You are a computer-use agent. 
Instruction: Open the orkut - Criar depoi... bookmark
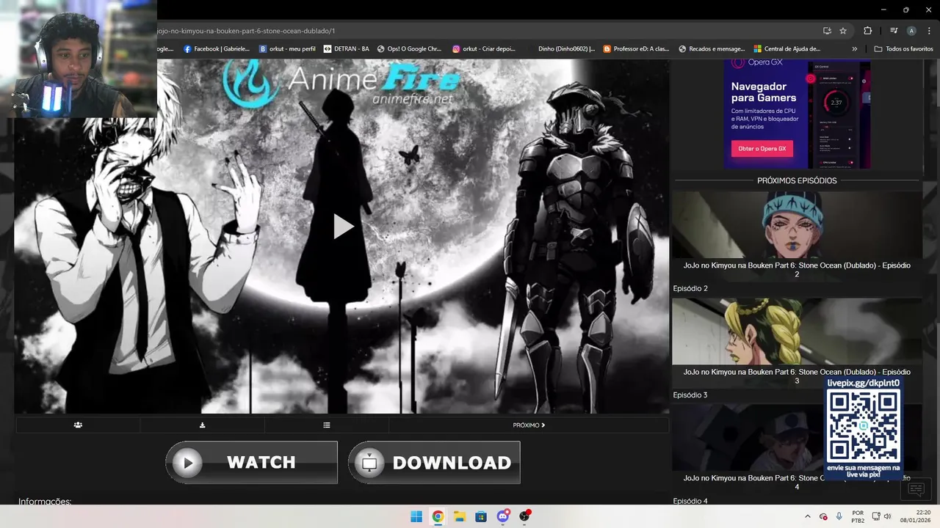484,49
